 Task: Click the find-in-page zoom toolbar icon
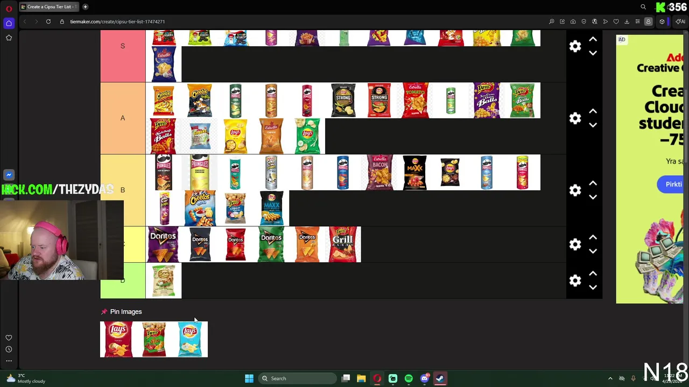[552, 21]
